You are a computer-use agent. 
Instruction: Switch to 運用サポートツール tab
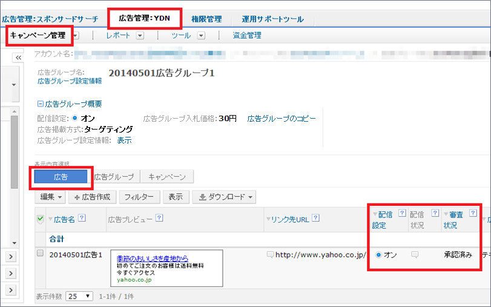tap(272, 19)
